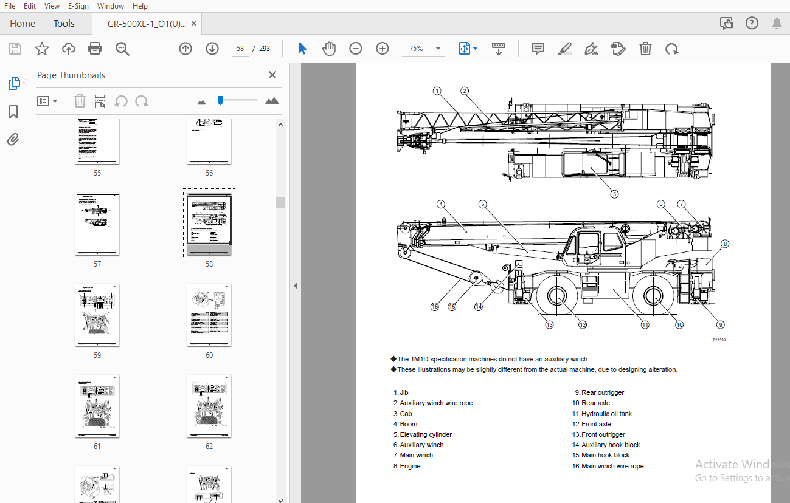Viewport: 790px width, 503px height.
Task: Print the document using the printer icon
Action: [x=95, y=49]
